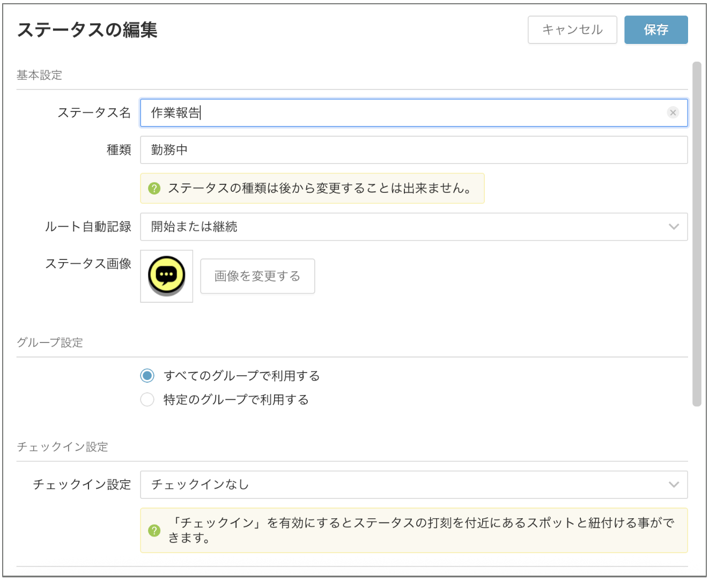Click the ステータス名 field label
The width and height of the screenshot is (709, 581).
pos(94,113)
